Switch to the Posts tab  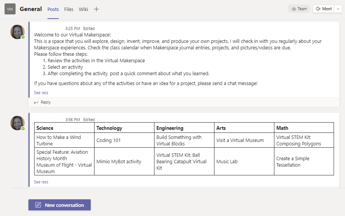point(53,9)
